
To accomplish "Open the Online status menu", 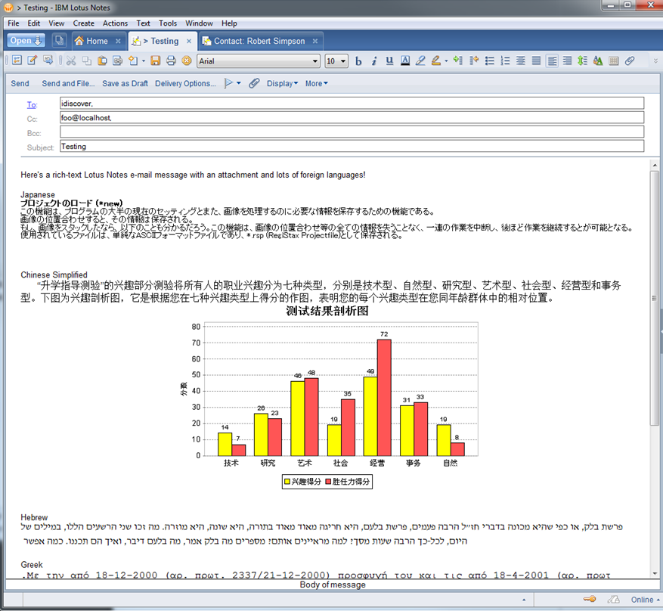I will pyautogui.click(x=645, y=600).
